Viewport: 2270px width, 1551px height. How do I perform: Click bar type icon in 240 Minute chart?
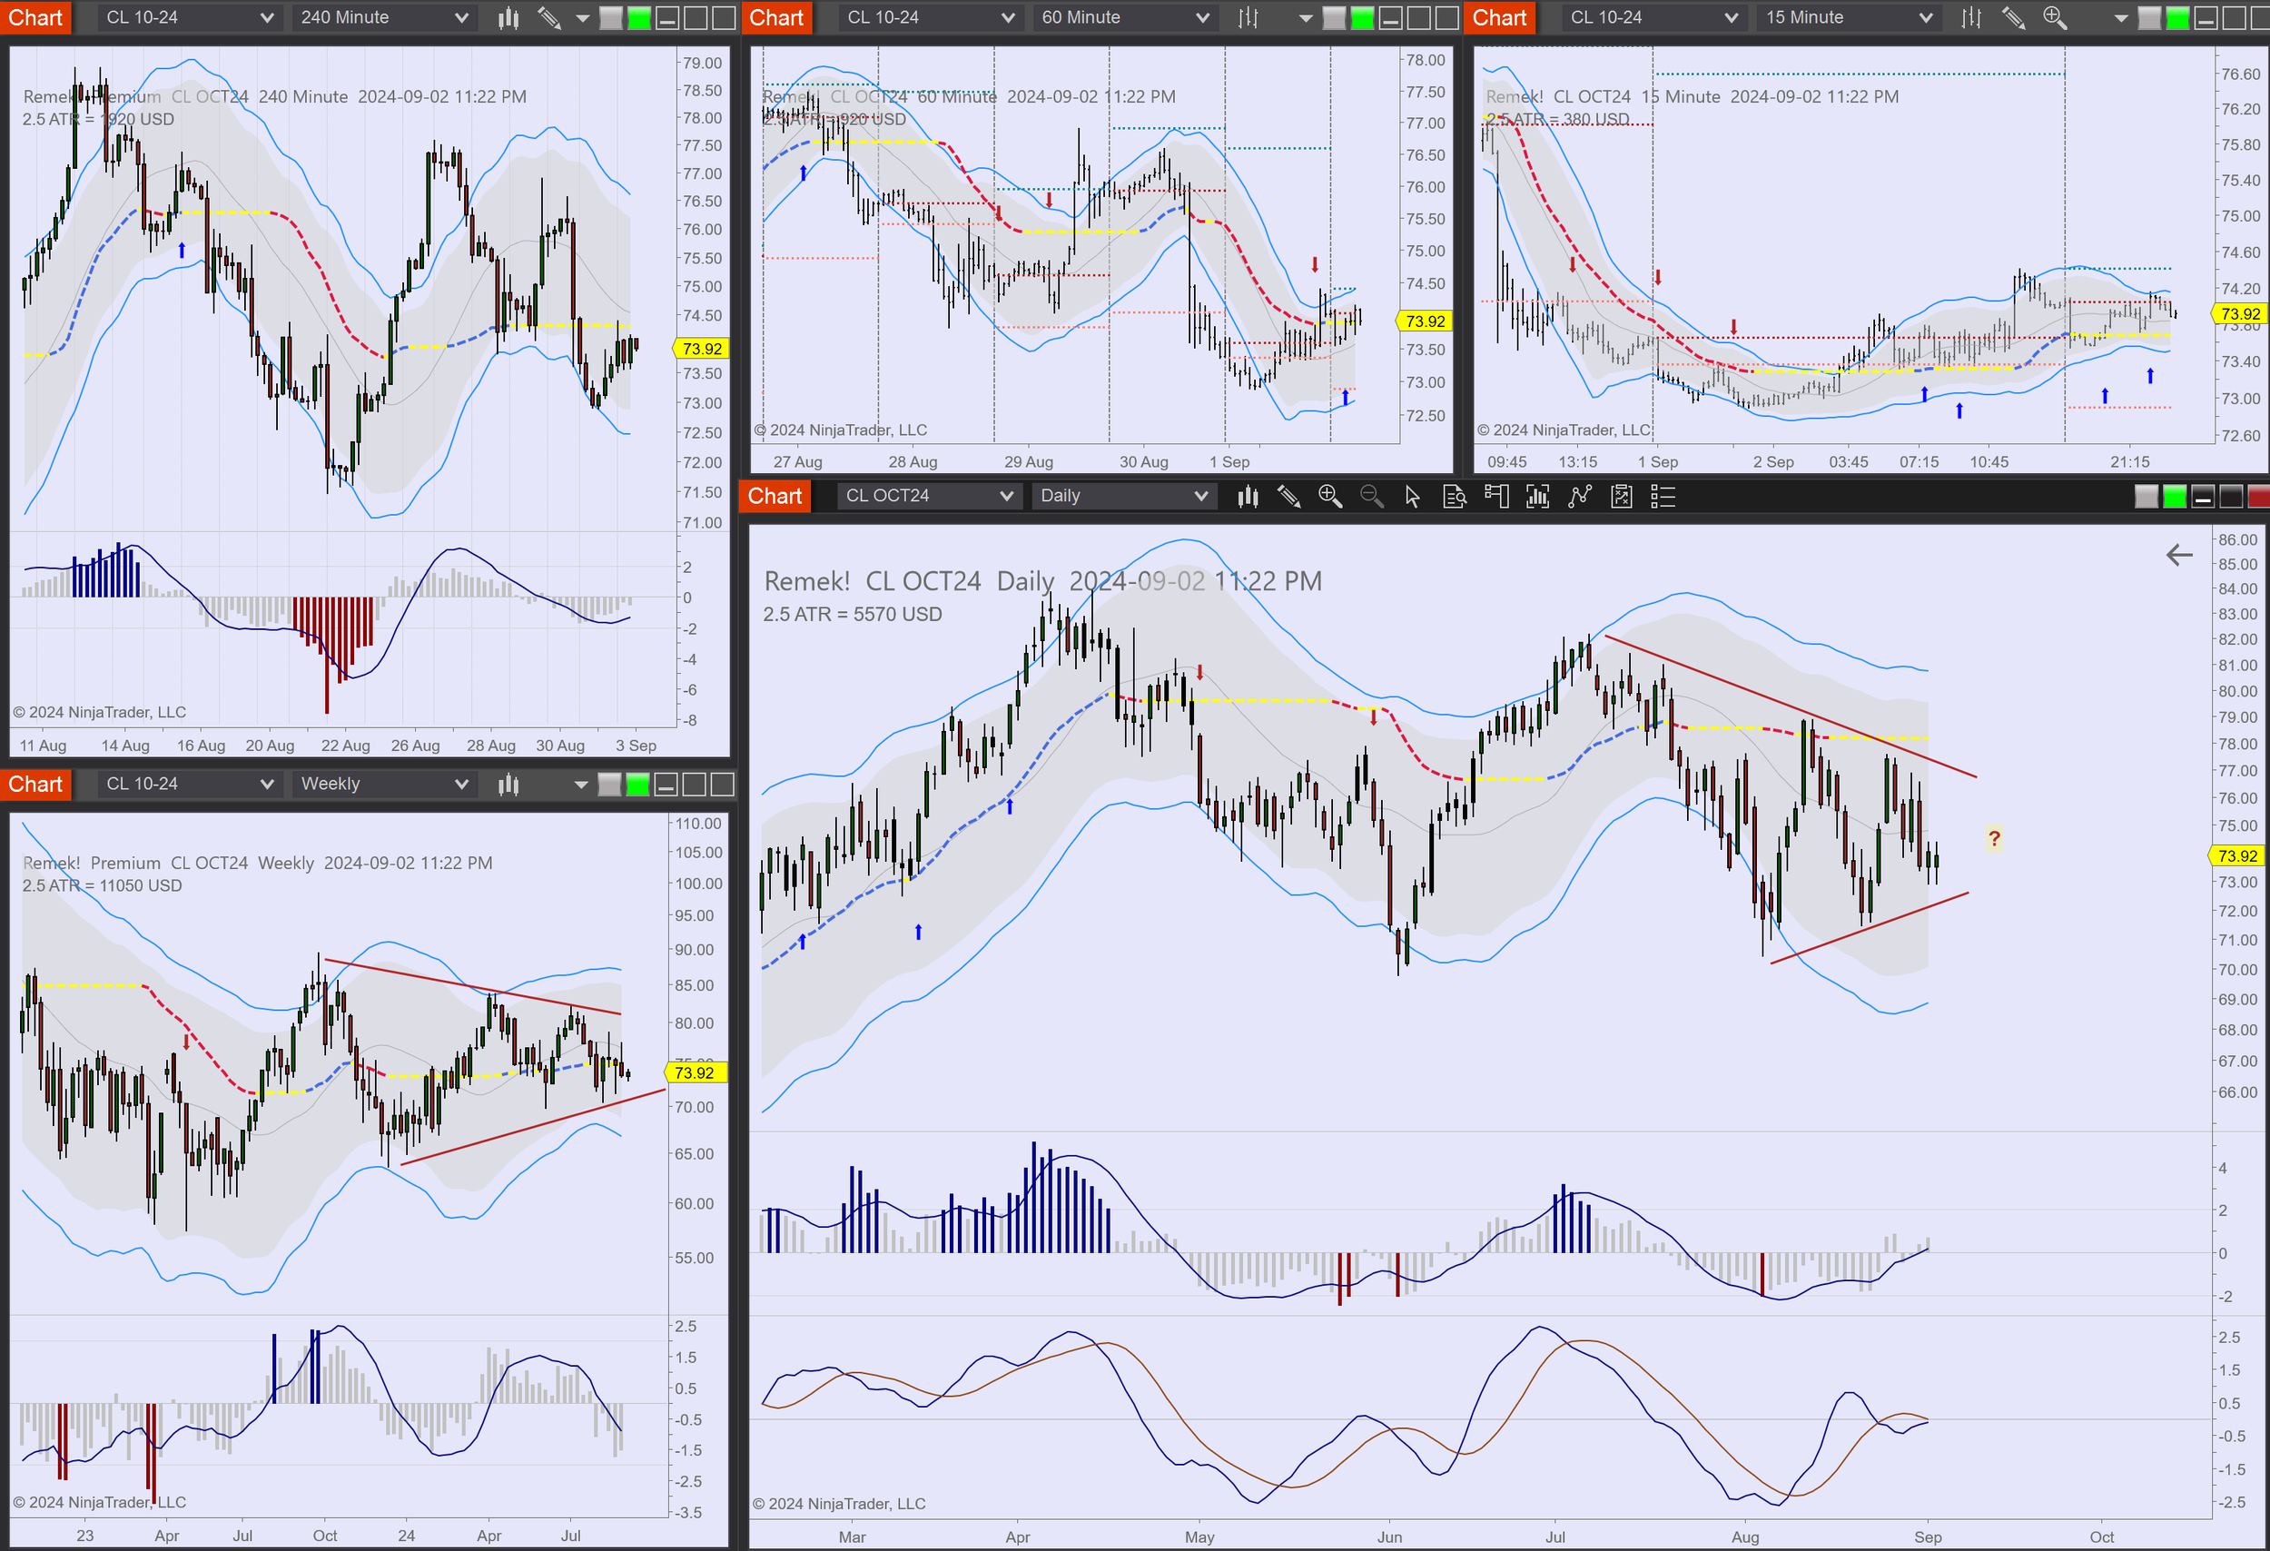pos(508,17)
